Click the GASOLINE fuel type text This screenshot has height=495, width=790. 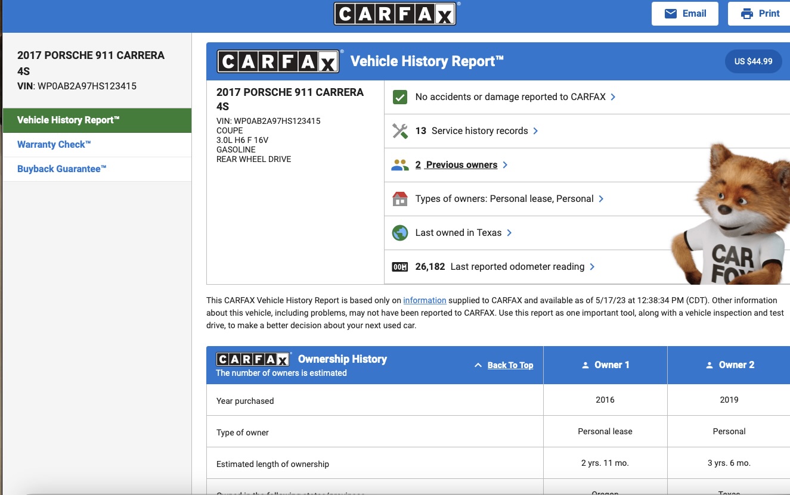(236, 150)
